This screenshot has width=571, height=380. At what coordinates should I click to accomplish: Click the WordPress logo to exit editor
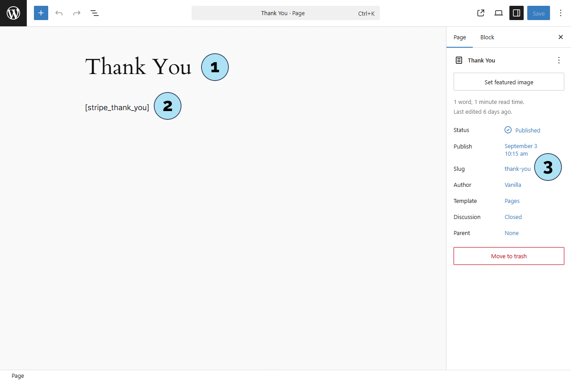(13, 13)
